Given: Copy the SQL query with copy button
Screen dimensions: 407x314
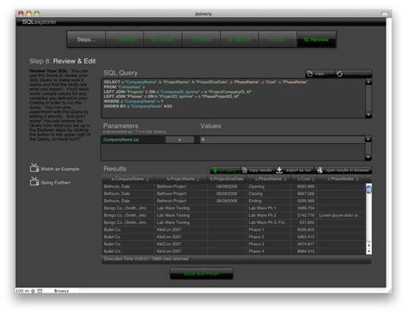Looking at the screenshot, I should pos(319,74).
